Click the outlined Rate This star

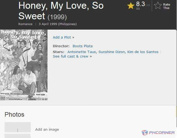[x=158, y=6]
